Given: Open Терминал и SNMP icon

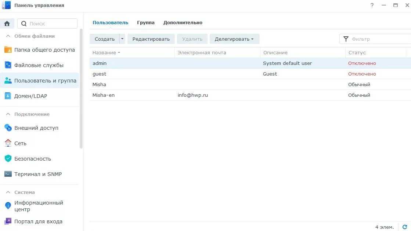Looking at the screenshot, I should (x=8, y=174).
